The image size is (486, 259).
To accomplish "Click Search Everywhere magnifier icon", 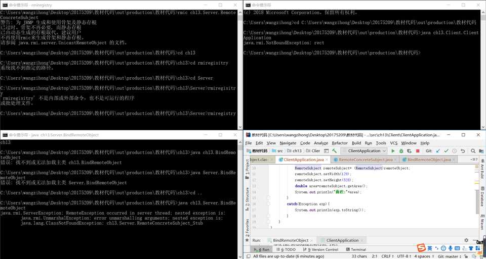I will coord(473,151).
